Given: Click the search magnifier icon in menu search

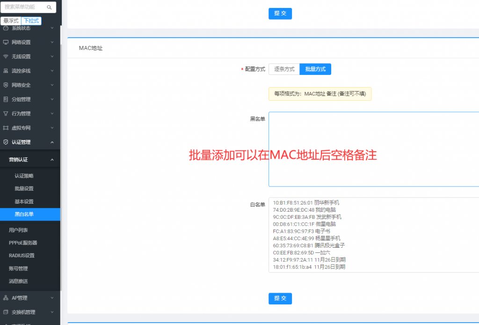Looking at the screenshot, I should pyautogui.click(x=49, y=7).
